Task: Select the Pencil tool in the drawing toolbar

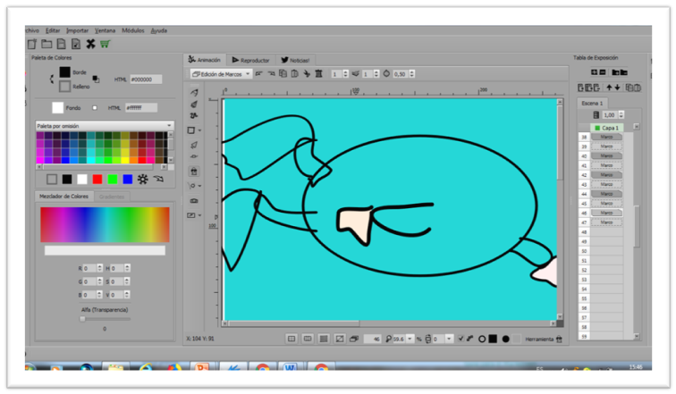Action: click(194, 93)
